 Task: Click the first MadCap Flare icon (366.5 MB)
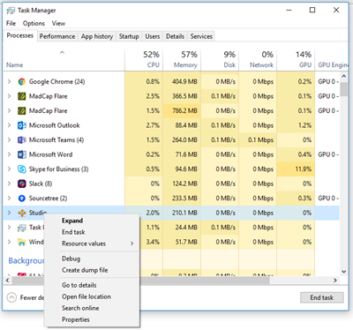22,96
